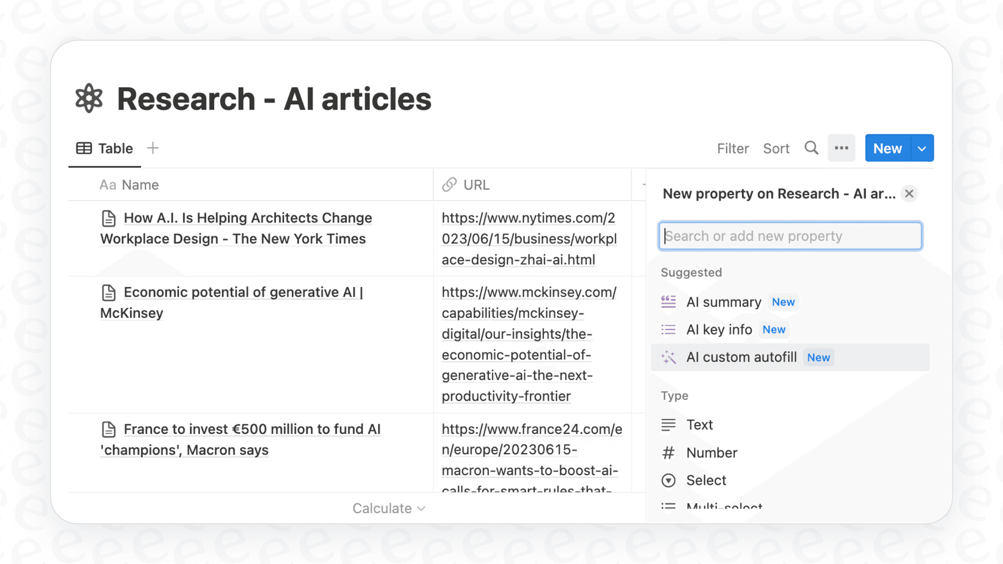
Task: Add a new view with the plus button
Action: click(153, 147)
